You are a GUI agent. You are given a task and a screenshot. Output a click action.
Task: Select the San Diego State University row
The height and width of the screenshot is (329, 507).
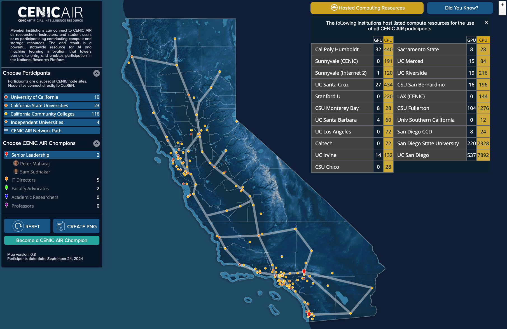[x=442, y=143]
